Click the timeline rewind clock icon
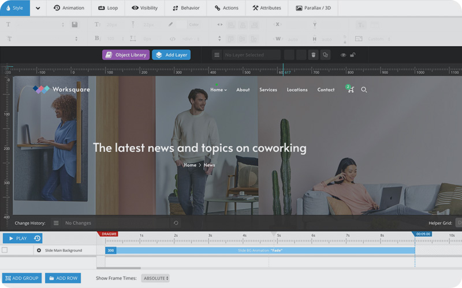This screenshot has height=288, width=462. point(37,238)
